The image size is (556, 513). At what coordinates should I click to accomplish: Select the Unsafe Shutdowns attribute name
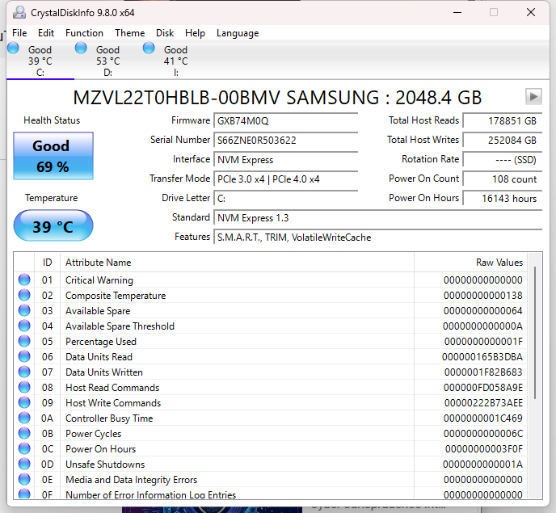[x=105, y=465]
